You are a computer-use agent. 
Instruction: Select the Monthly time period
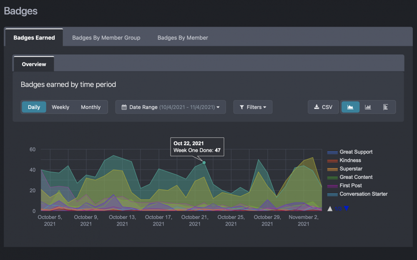(x=90, y=107)
